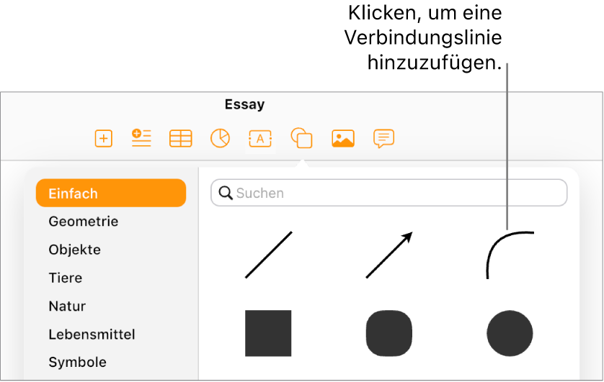The width and height of the screenshot is (604, 382).
Task: Insert the arrow line shape
Action: click(x=389, y=255)
